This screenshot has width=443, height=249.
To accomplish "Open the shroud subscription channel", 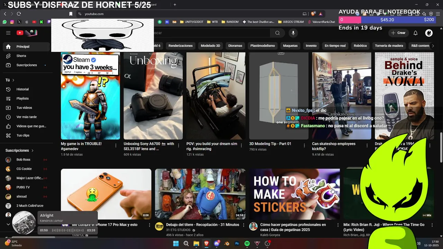I will tap(27, 196).
